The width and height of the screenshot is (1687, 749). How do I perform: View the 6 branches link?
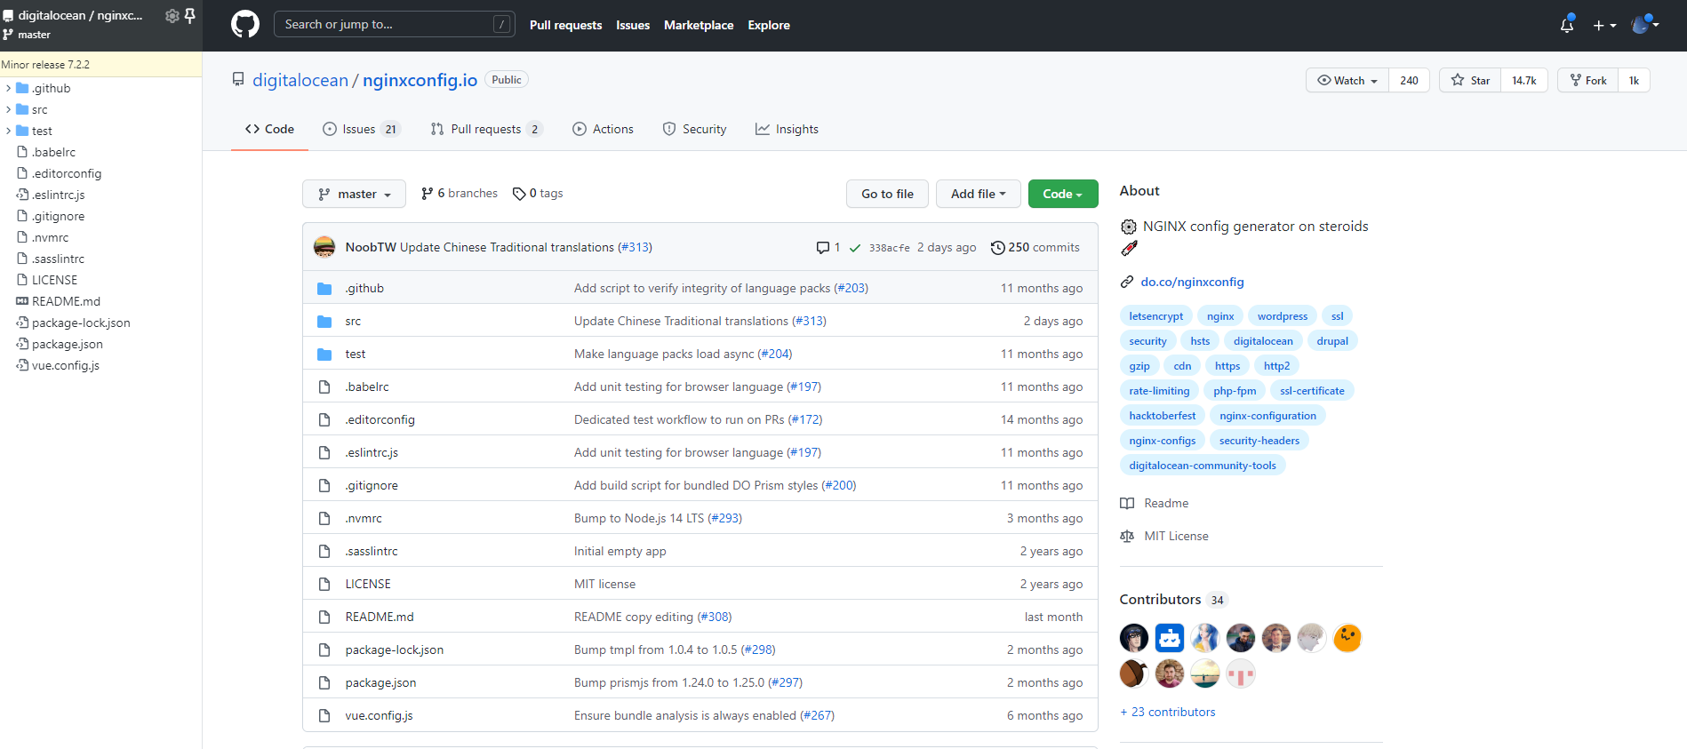pos(460,193)
